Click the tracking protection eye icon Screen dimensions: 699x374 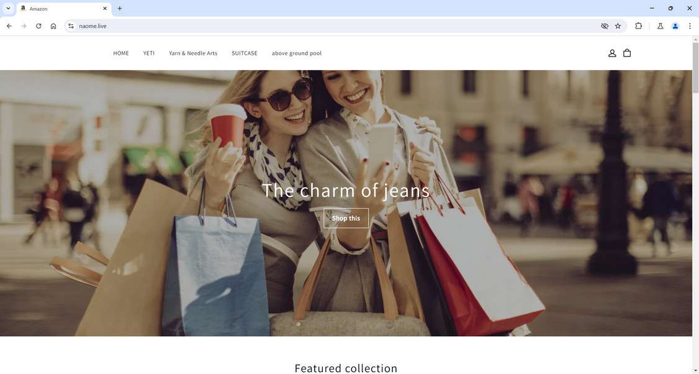[605, 26]
